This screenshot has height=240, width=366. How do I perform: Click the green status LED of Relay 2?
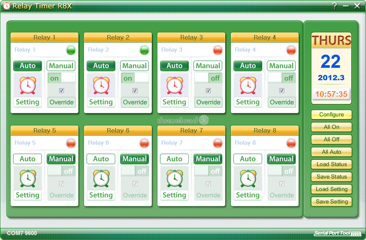click(144, 50)
